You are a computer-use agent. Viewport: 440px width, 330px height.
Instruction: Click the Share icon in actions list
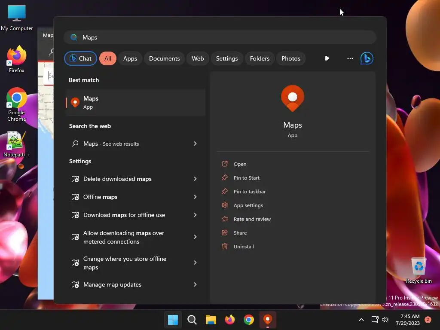(x=224, y=232)
